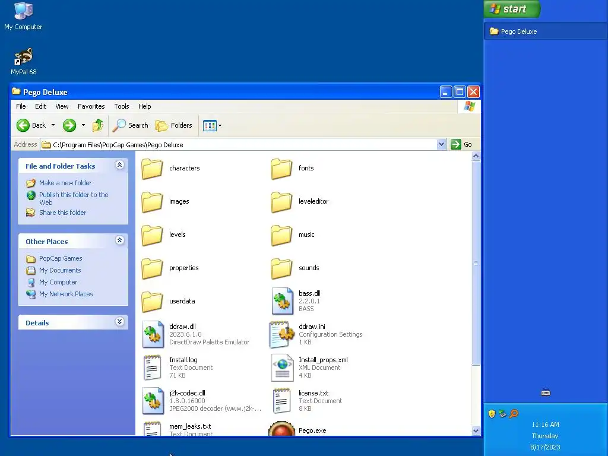Open the Help menu
Viewport: 608px width, 456px height.
coord(145,106)
